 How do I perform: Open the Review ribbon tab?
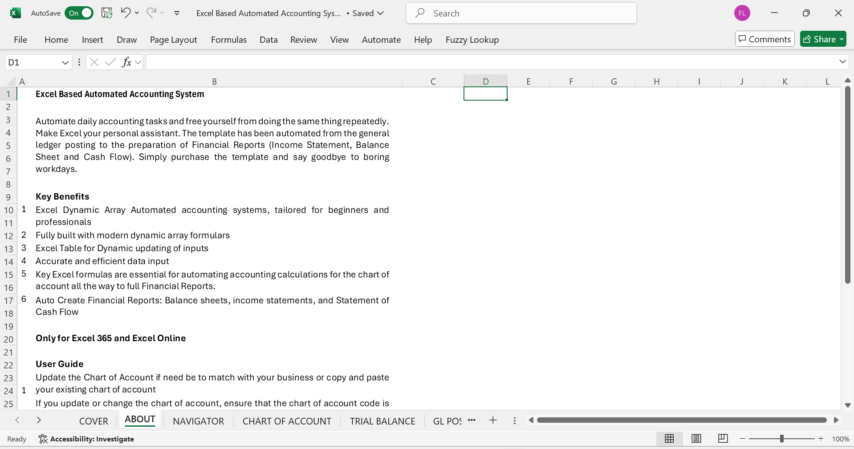point(303,40)
